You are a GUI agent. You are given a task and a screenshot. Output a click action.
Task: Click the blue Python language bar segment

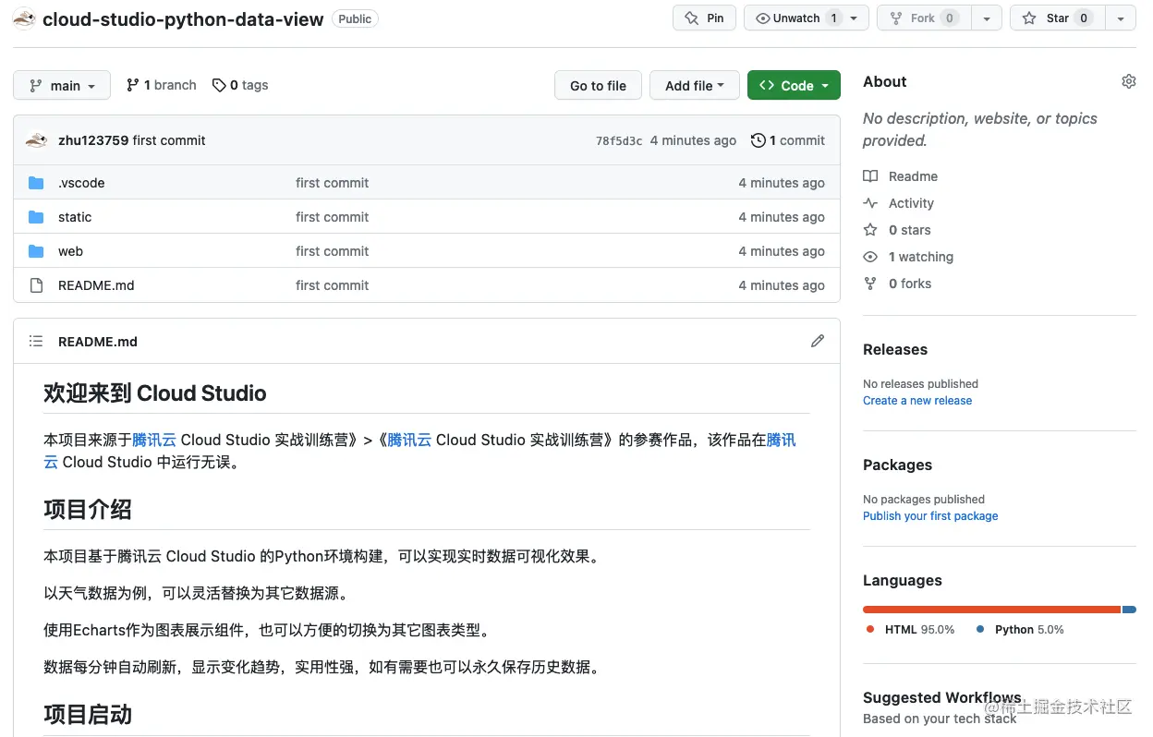[1129, 610]
